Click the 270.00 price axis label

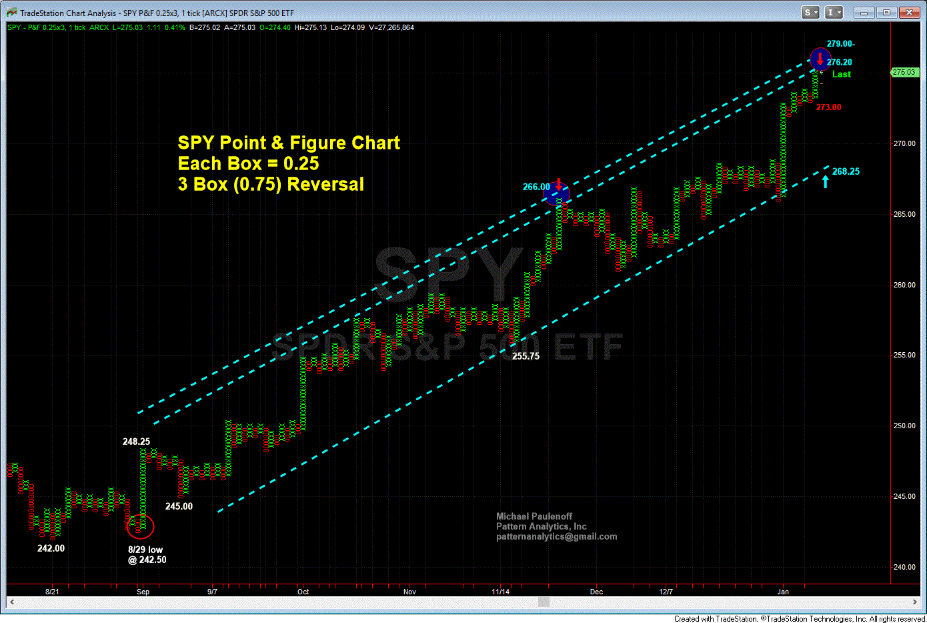coord(905,143)
